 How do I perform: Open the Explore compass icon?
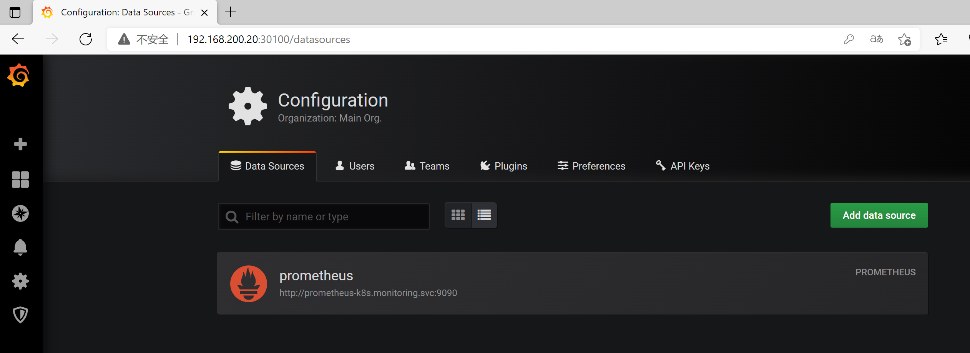coord(20,213)
